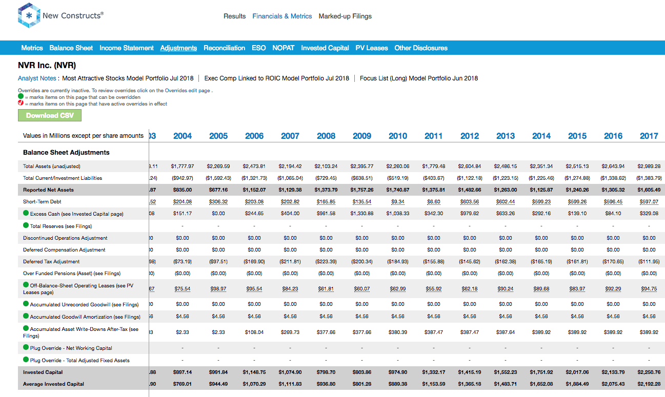Open Focus List (Long) Model Portfolio Jun 2018
This screenshot has height=397, width=665.
419,78
